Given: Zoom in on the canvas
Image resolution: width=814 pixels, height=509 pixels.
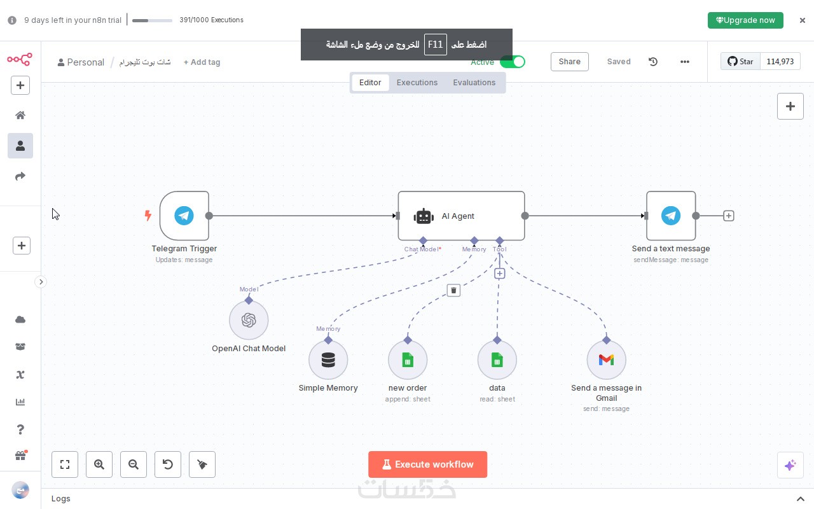Looking at the screenshot, I should [99, 464].
